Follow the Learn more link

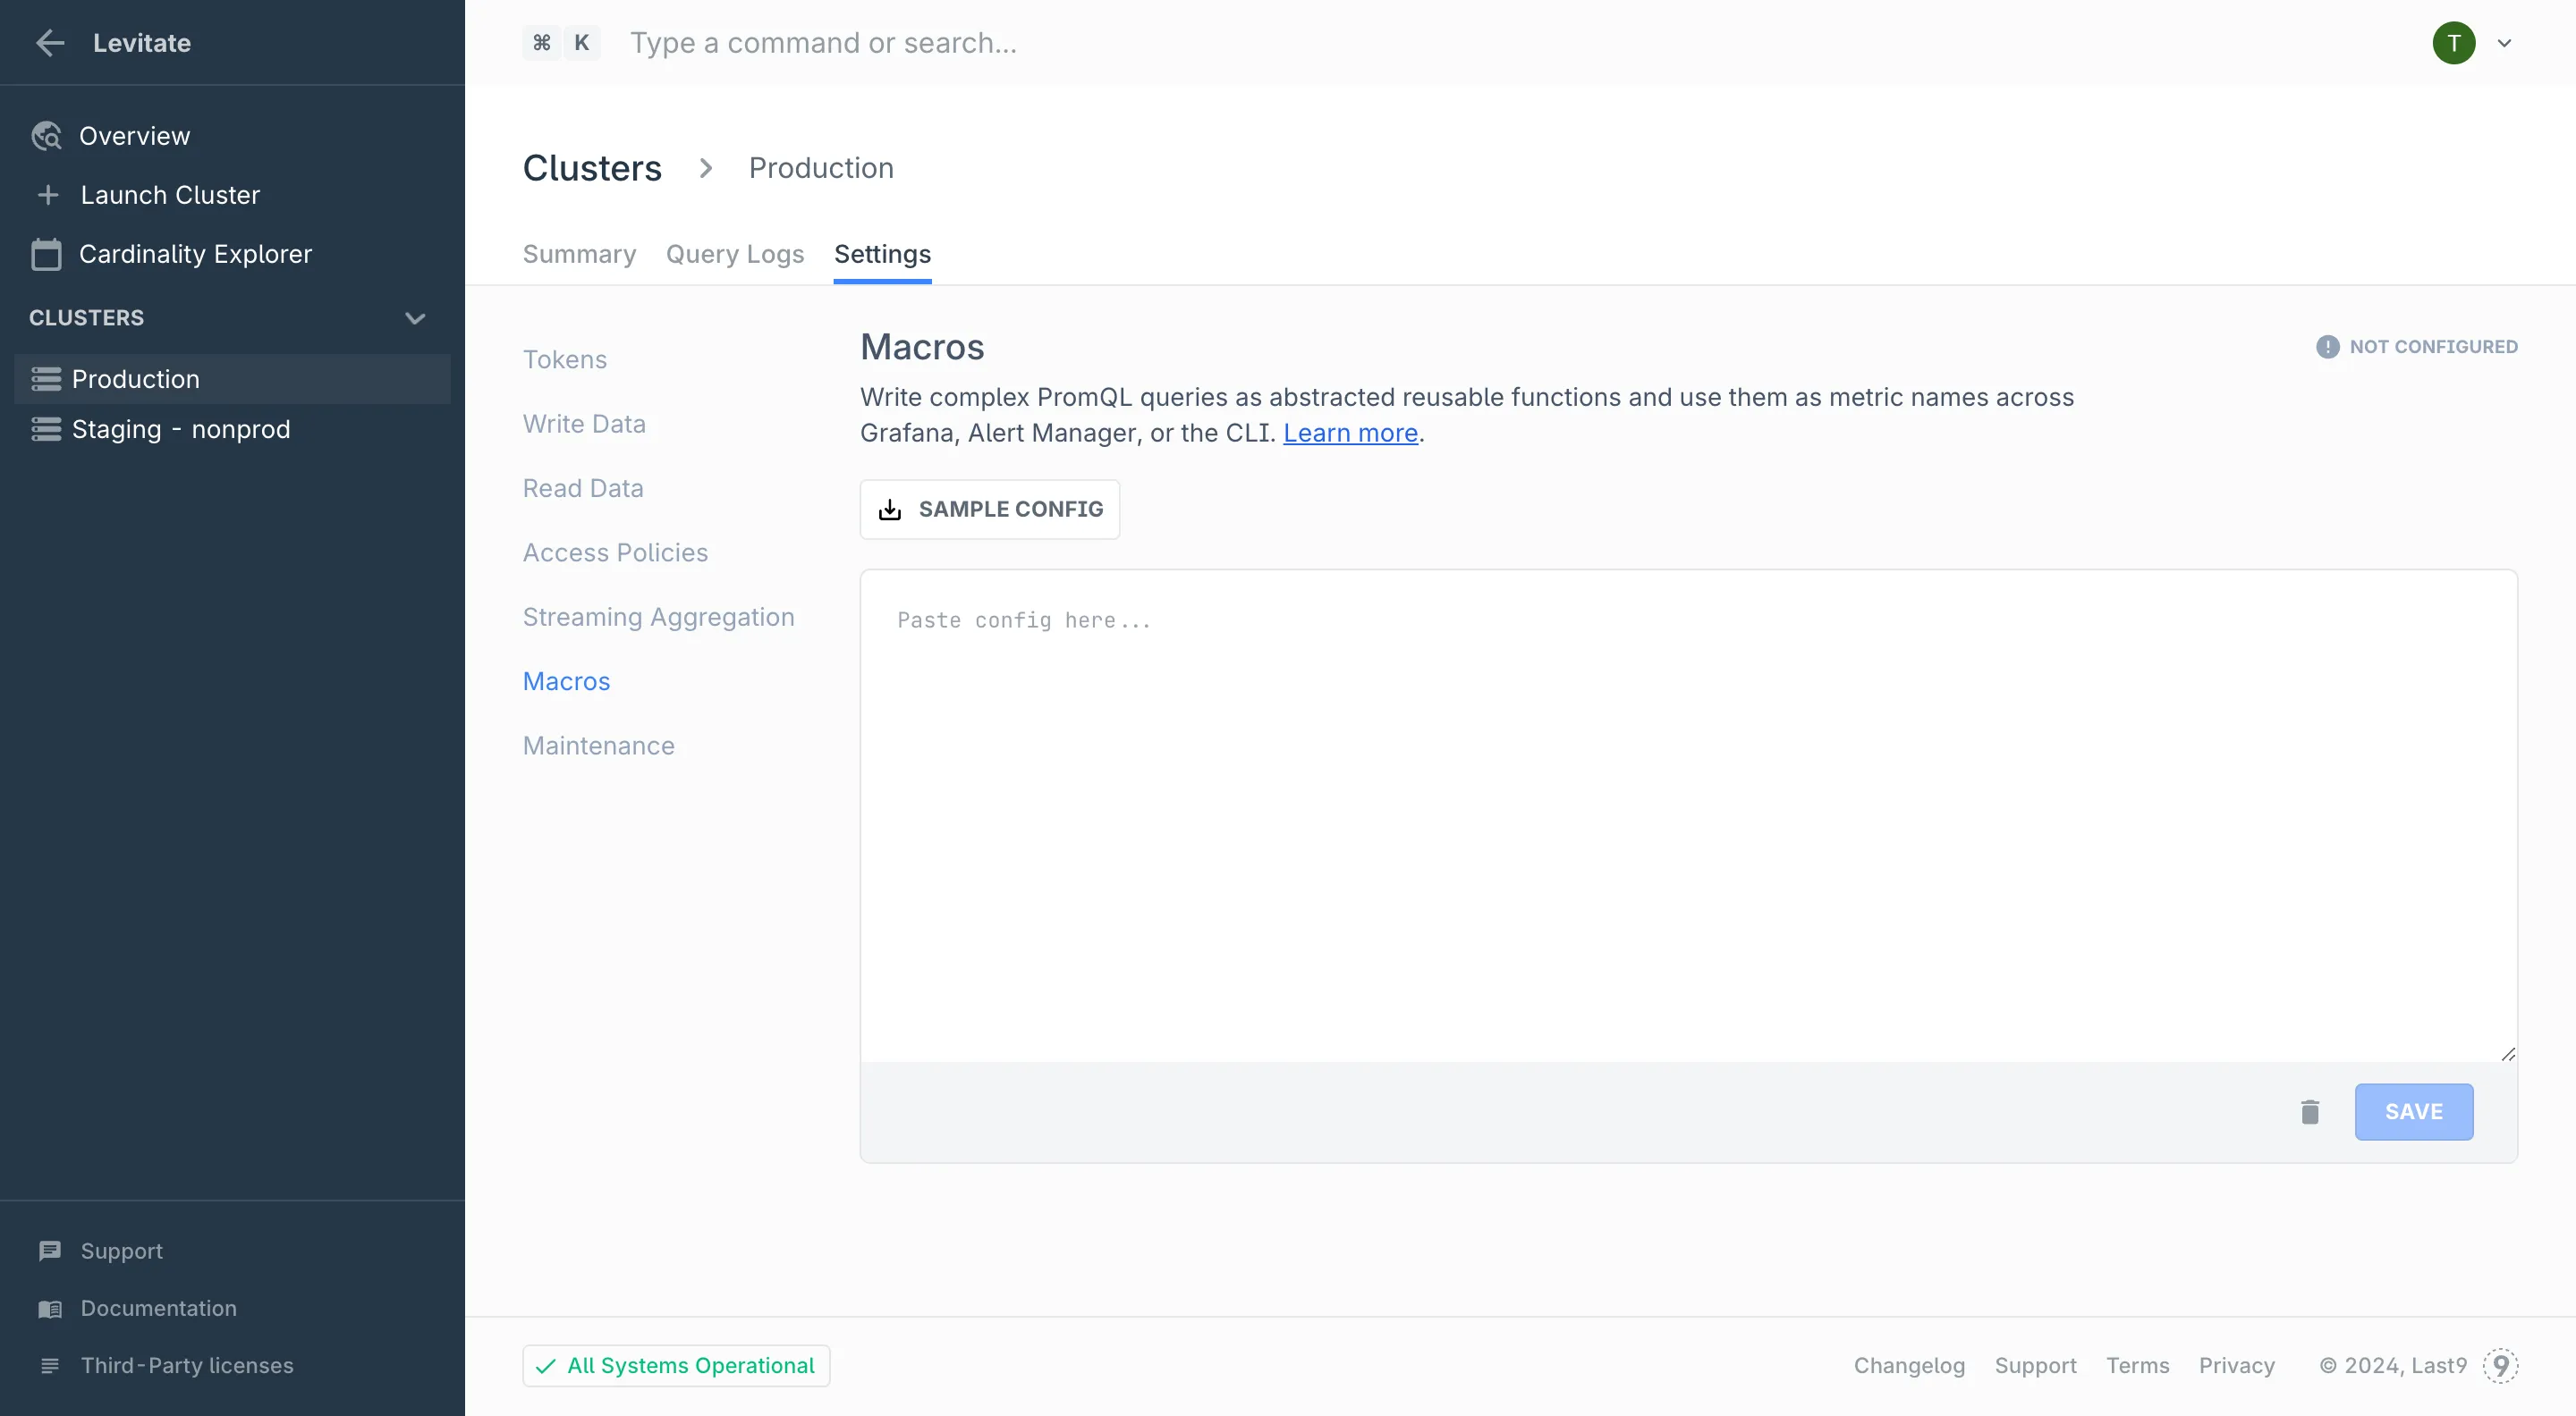(x=1350, y=433)
